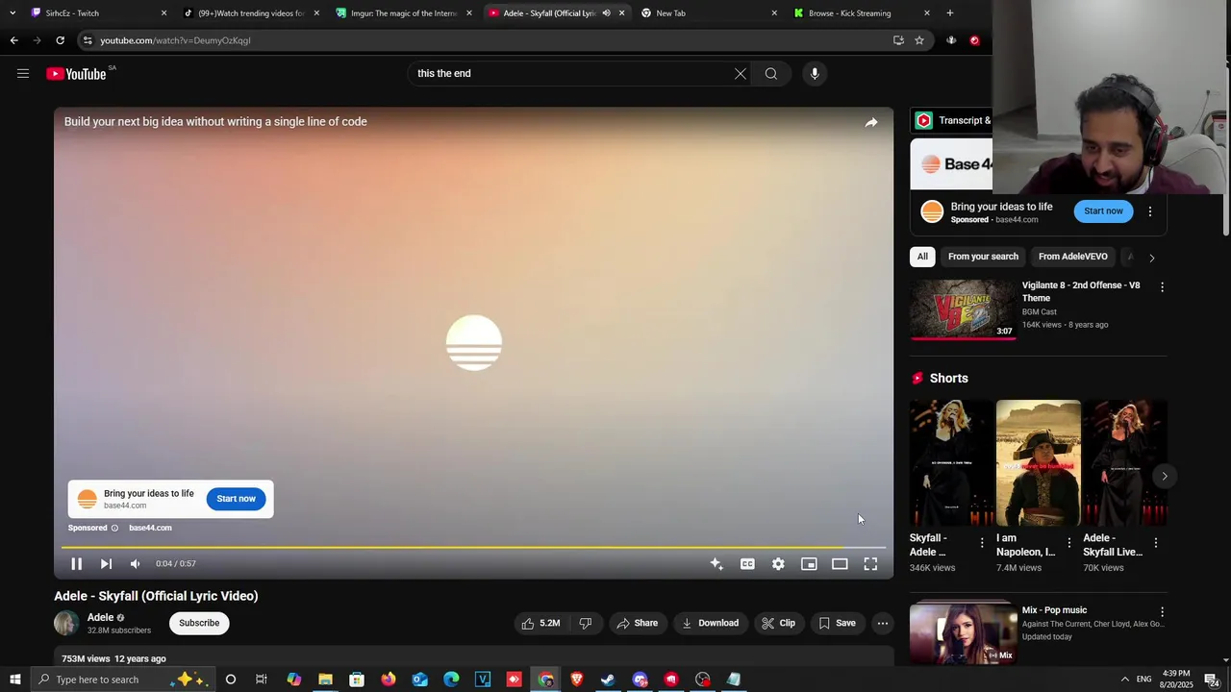Open options for Vigilante 8 video
Viewport: 1231px width, 692px height.
click(1162, 287)
